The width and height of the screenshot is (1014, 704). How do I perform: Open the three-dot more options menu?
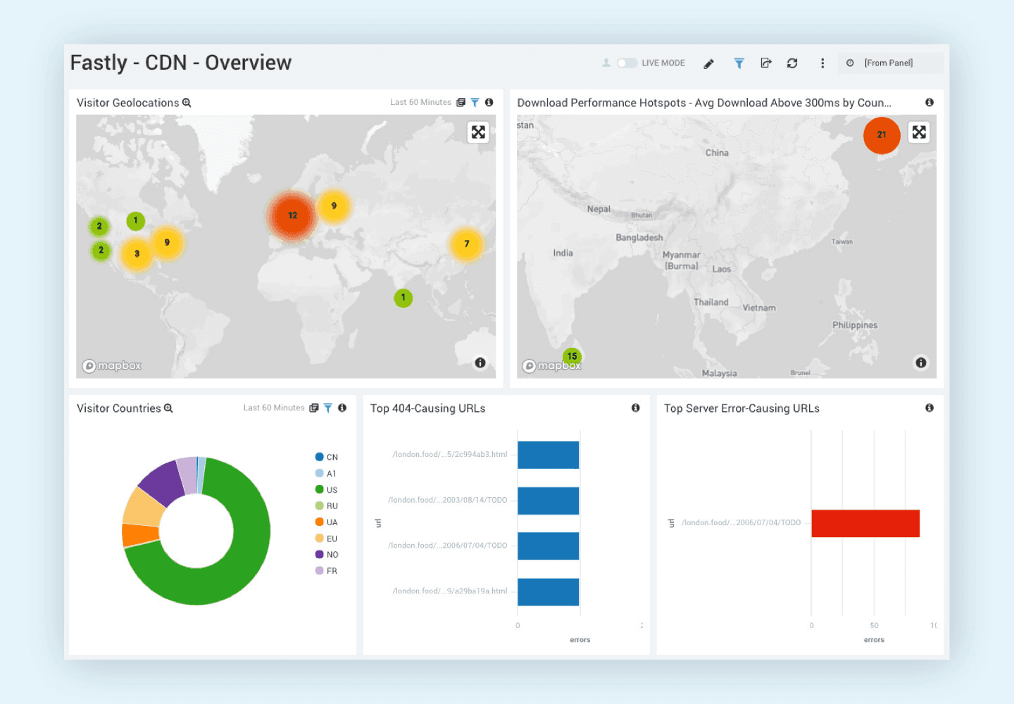(822, 63)
